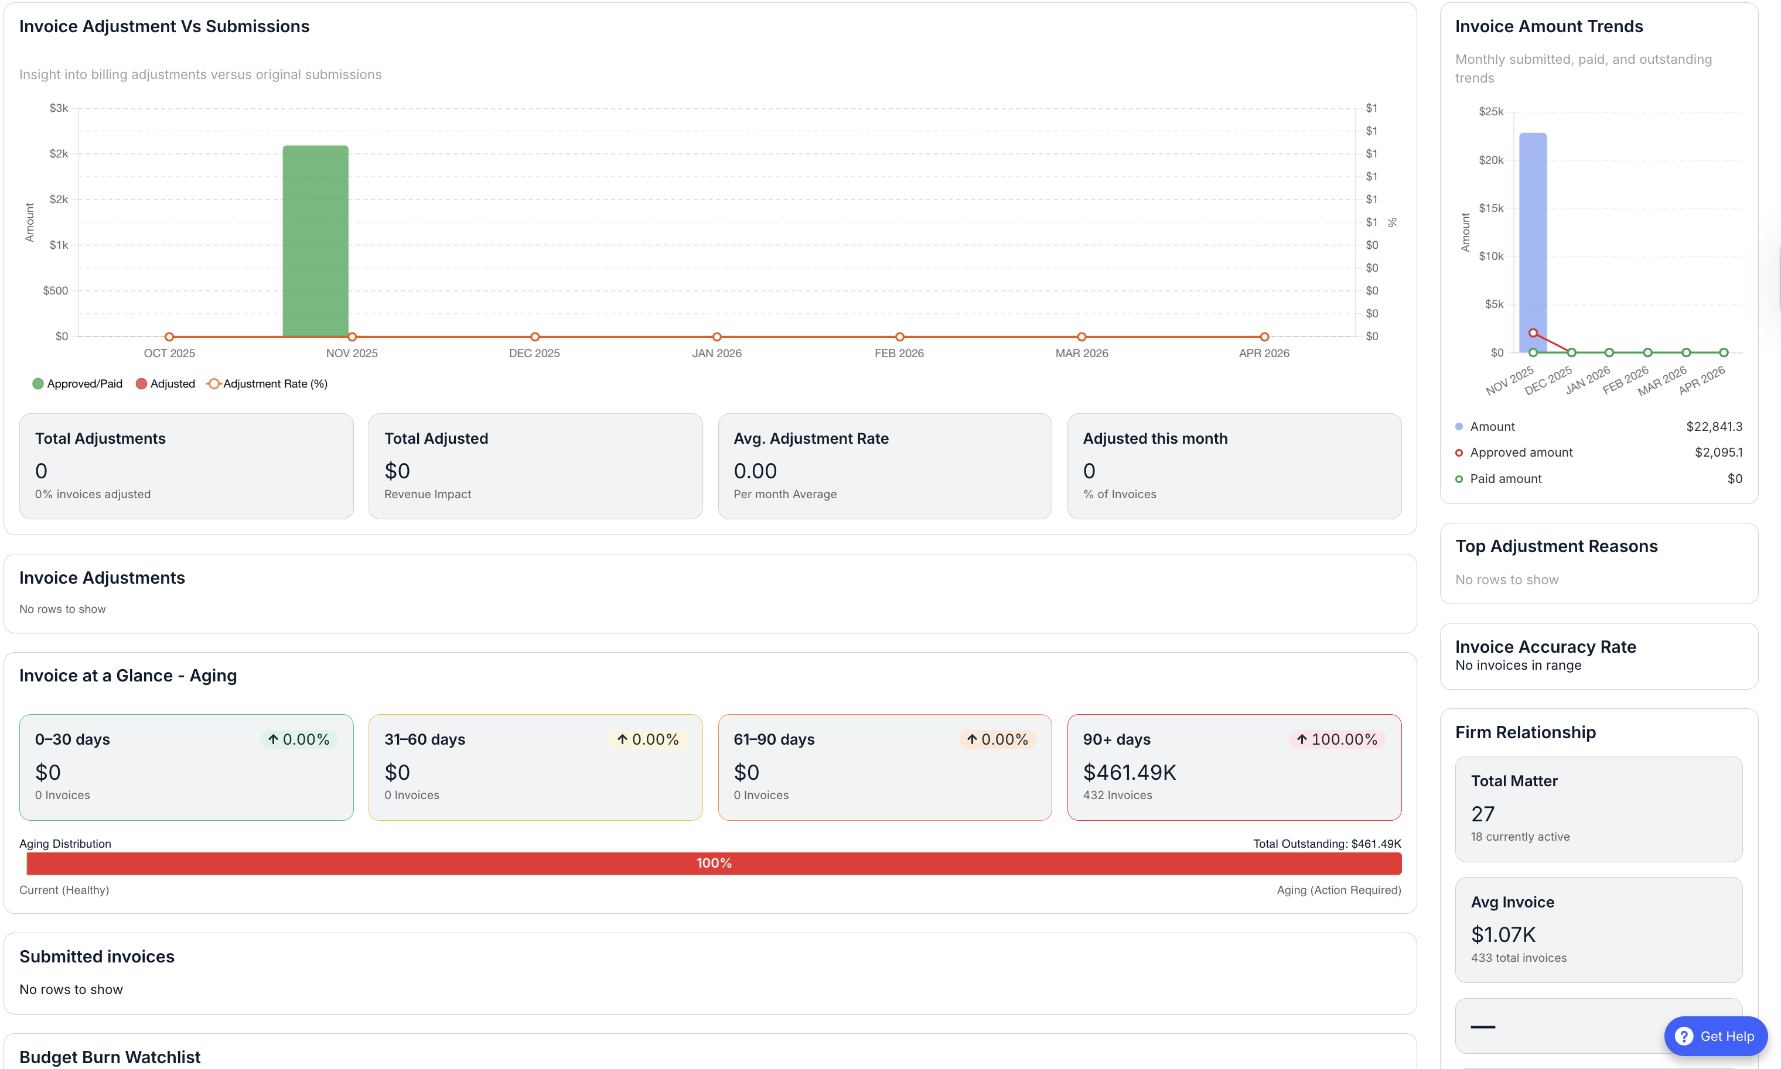Select the Avg Invoice card
1781x1069 pixels.
click(x=1598, y=929)
